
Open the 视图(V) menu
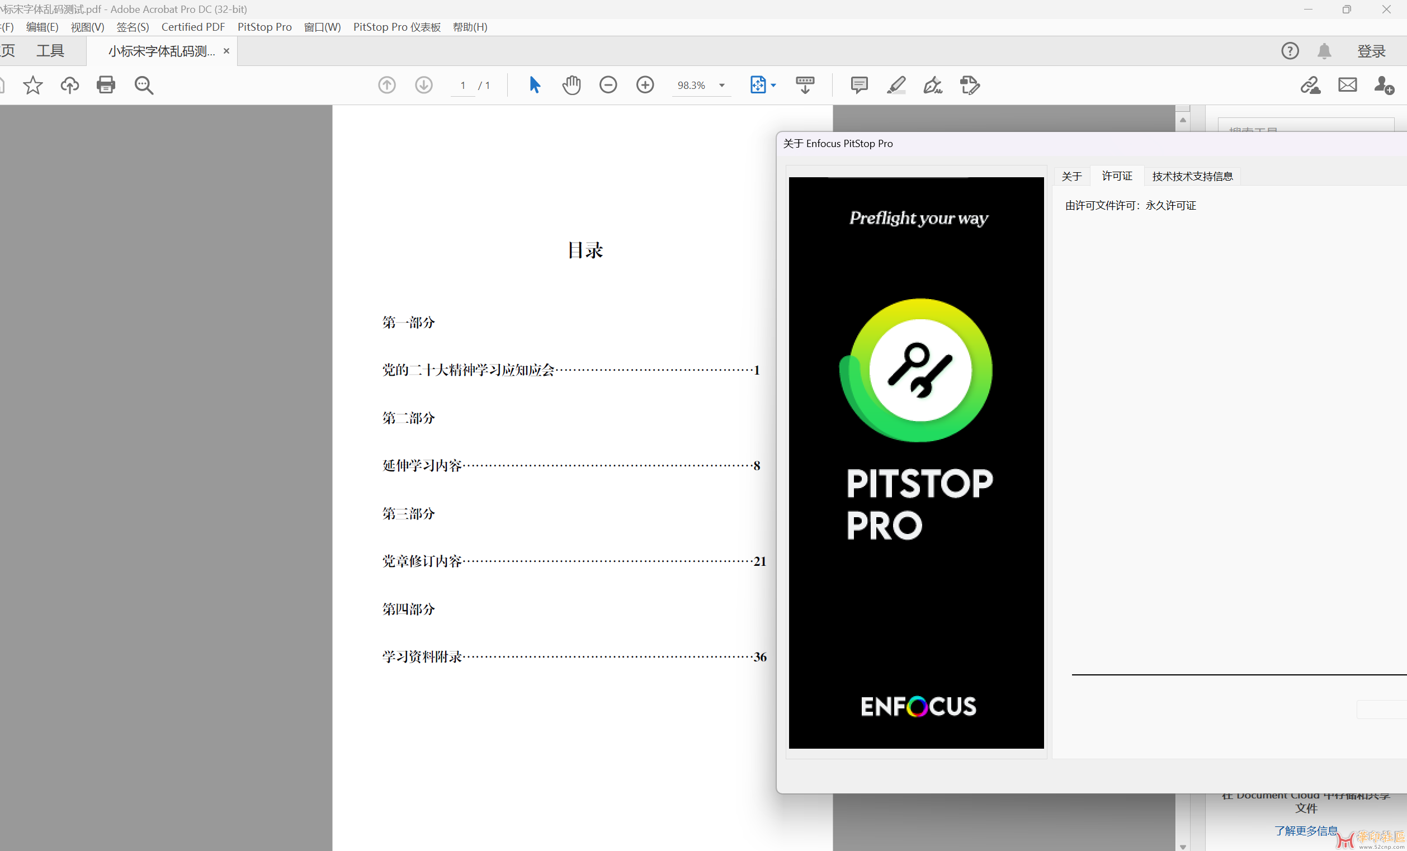click(x=87, y=27)
